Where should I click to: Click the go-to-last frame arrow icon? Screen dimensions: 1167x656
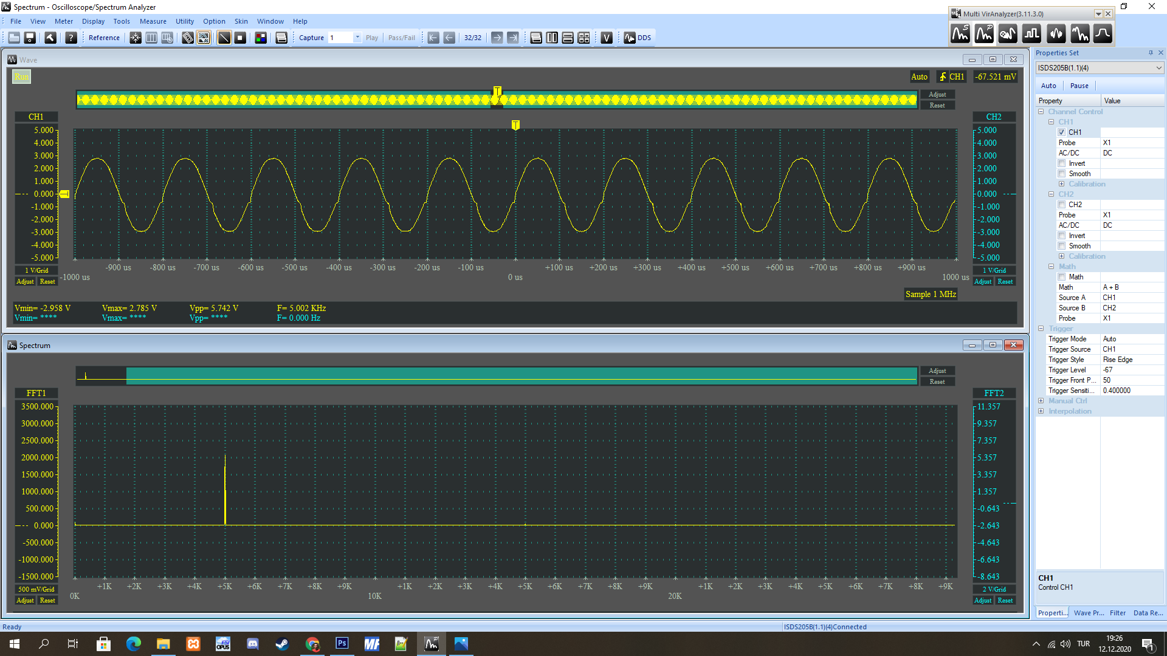(513, 38)
